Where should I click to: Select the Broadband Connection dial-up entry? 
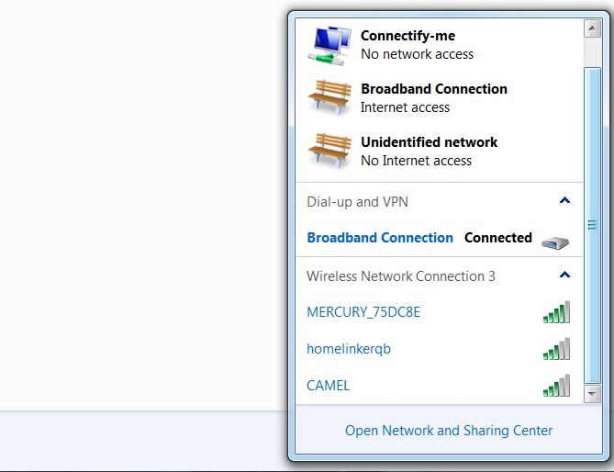pyautogui.click(x=380, y=238)
